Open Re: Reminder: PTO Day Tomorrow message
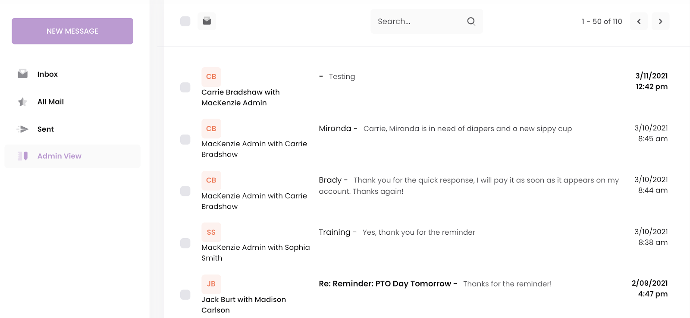Image resolution: width=690 pixels, height=318 pixels. tap(435, 284)
